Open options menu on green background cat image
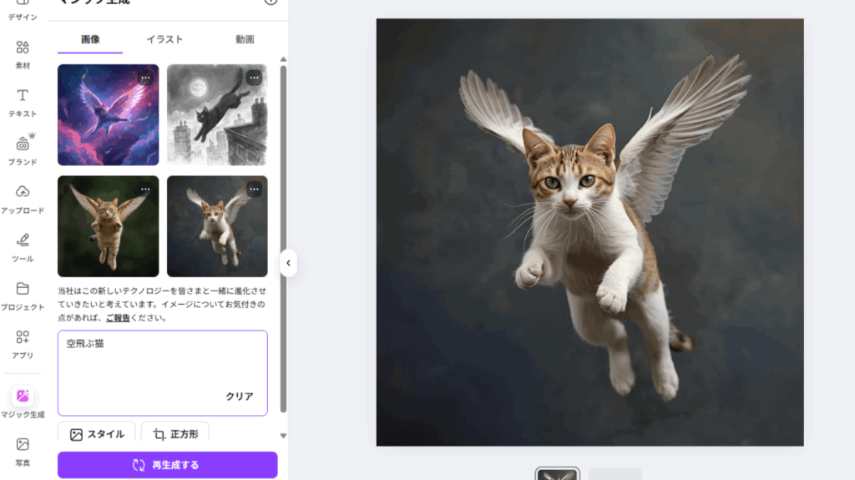This screenshot has width=855, height=480. [x=145, y=189]
